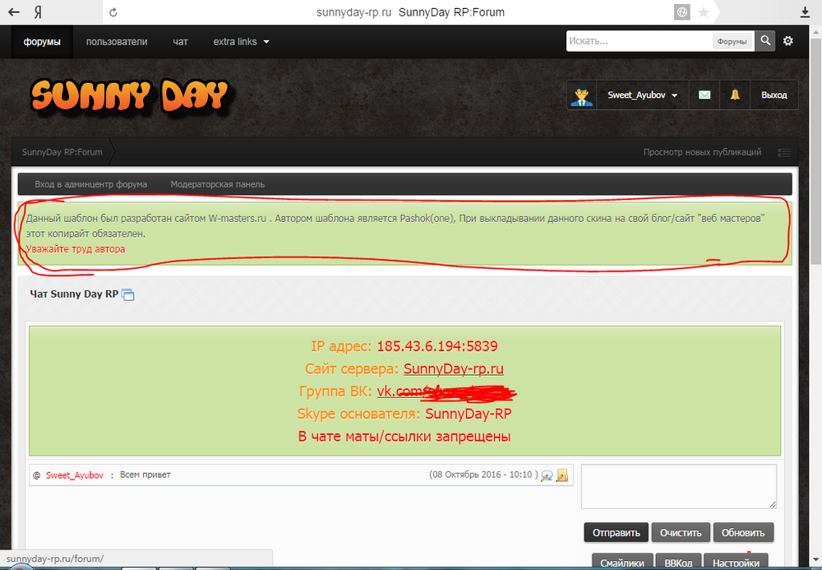The width and height of the screenshot is (822, 570).
Task: Open browser downloads via the arrow icon
Action: click(805, 12)
